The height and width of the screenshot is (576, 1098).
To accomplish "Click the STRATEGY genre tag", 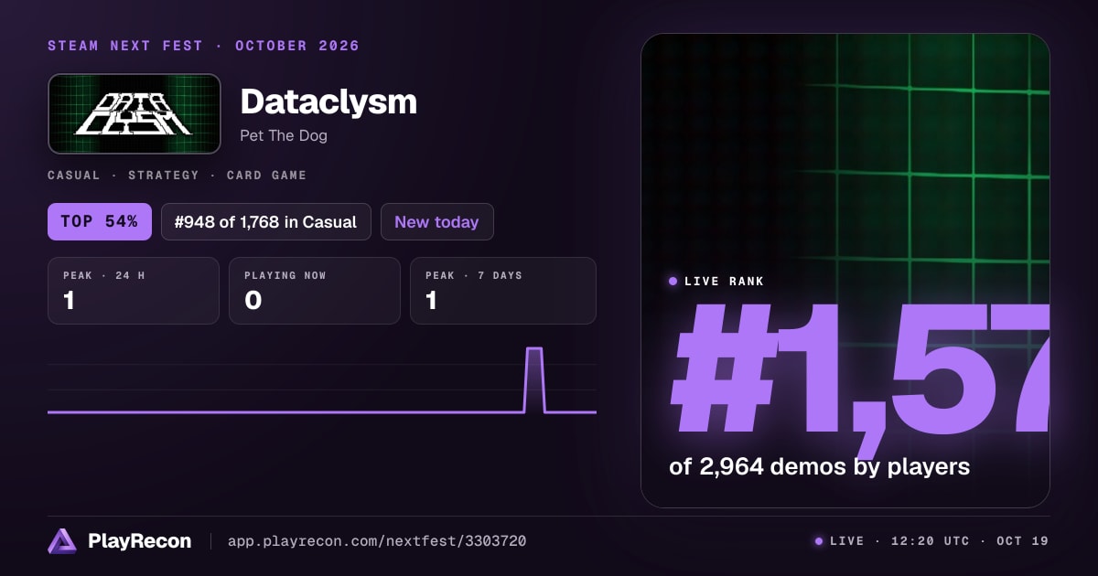I will tap(163, 176).
